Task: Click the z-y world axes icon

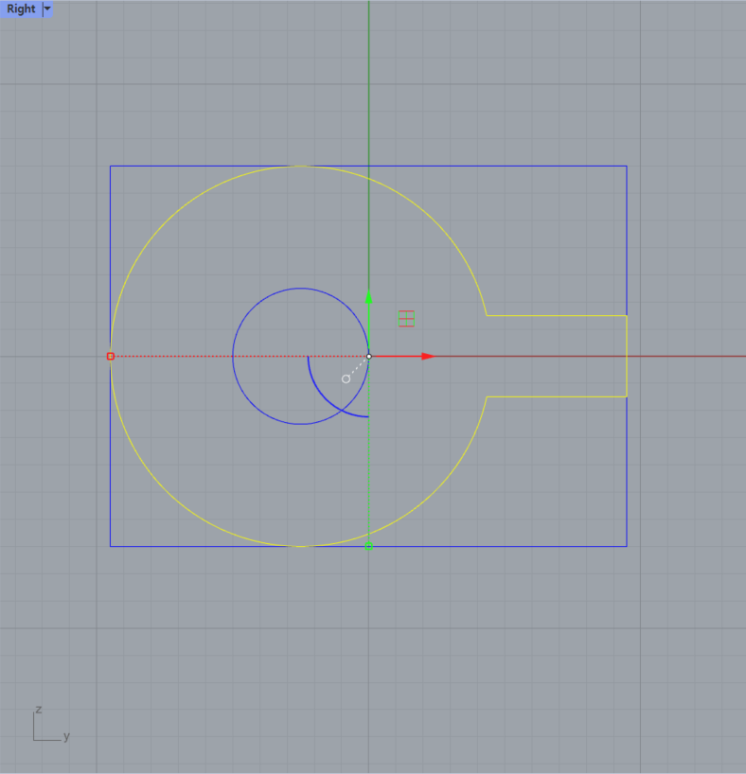Action: pyautogui.click(x=51, y=725)
